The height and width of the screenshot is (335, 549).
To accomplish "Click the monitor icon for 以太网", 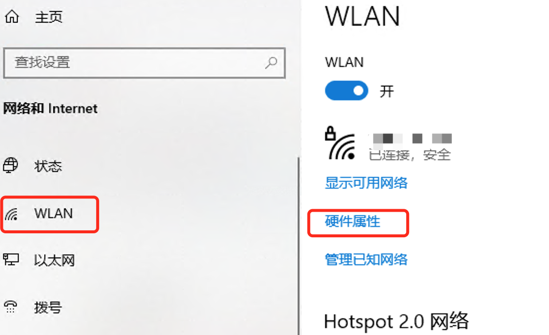I will point(11,260).
